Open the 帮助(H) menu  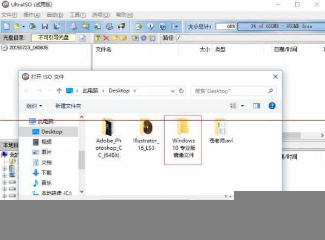125,15
